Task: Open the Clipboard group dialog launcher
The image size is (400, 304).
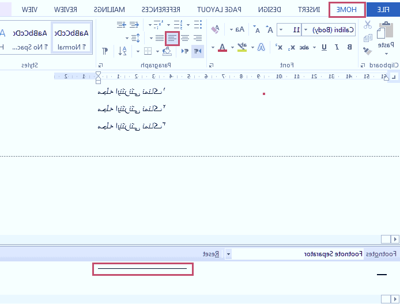Action: pos(363,66)
